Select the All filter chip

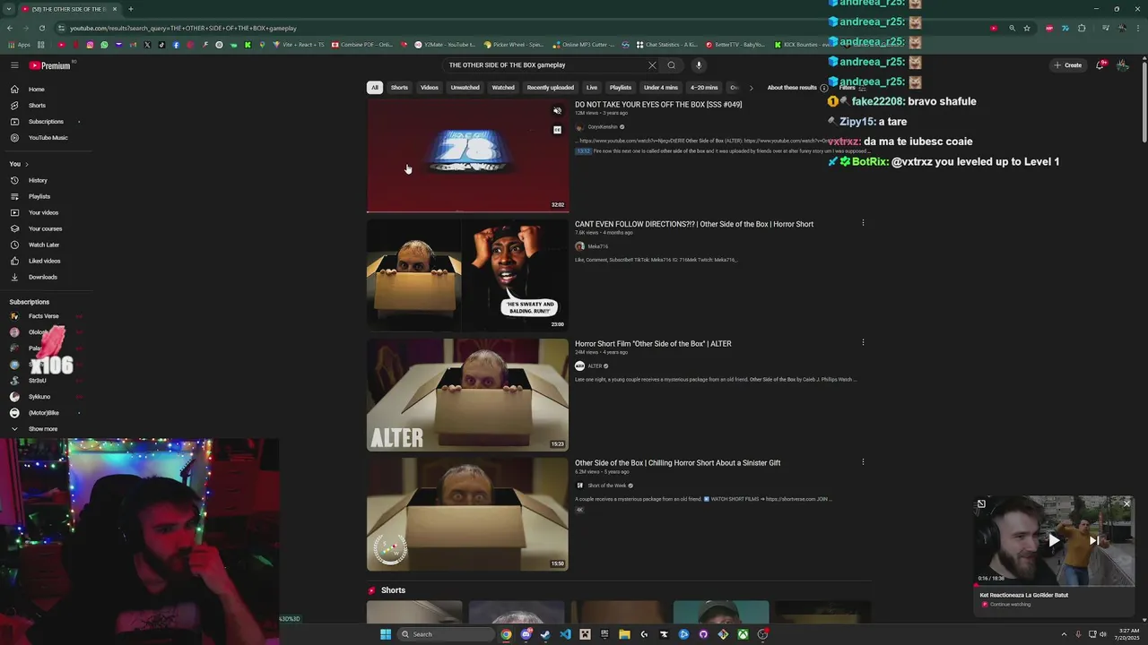(375, 88)
